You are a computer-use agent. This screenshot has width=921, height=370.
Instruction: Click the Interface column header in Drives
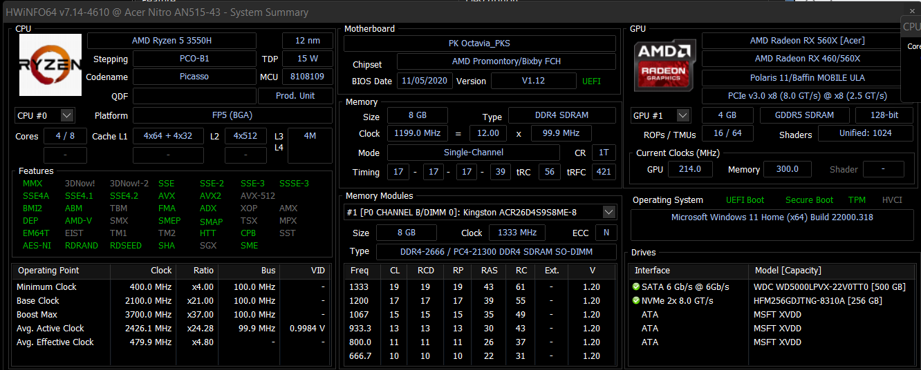[x=652, y=271]
